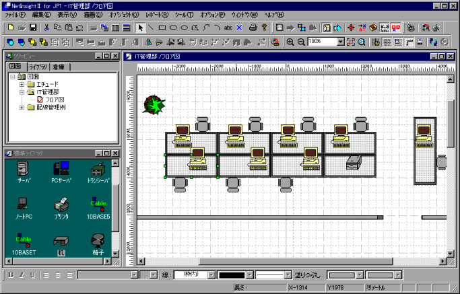The image size is (460, 294).
Task: Select the プリンタ library item
Action: 61,205
